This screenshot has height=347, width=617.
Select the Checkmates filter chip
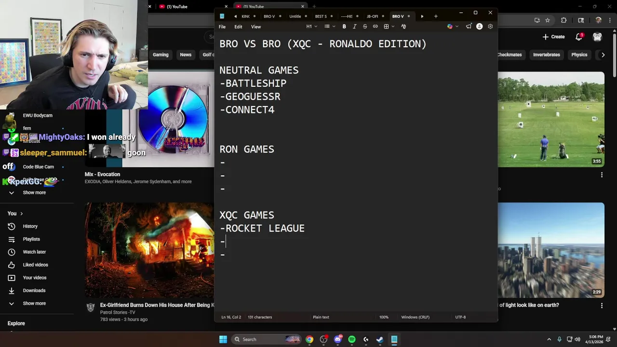coord(511,55)
